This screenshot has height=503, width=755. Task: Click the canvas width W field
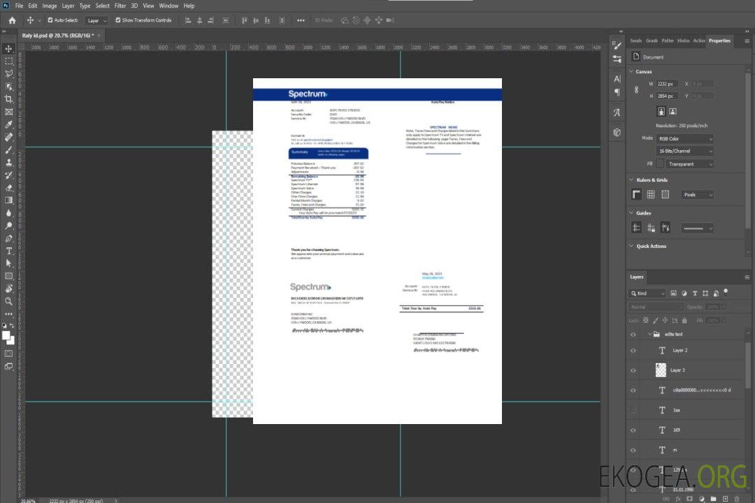(x=667, y=84)
